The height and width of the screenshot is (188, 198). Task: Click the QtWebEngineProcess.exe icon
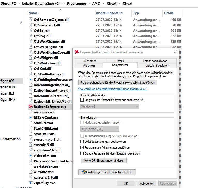[x=31, y=79]
